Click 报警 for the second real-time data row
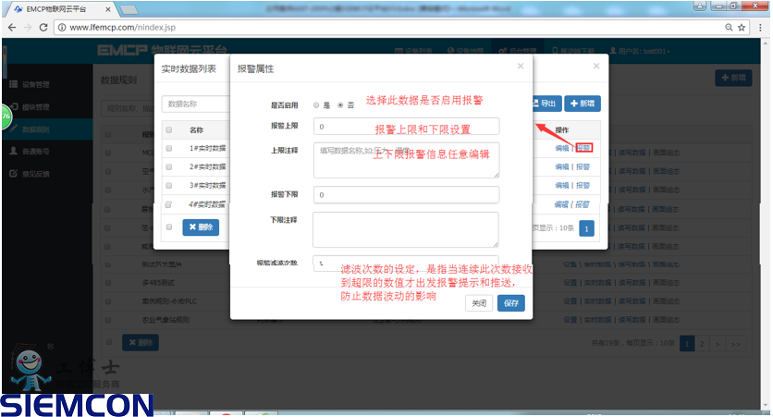Viewport: 773px width, 417px height. tap(583, 167)
